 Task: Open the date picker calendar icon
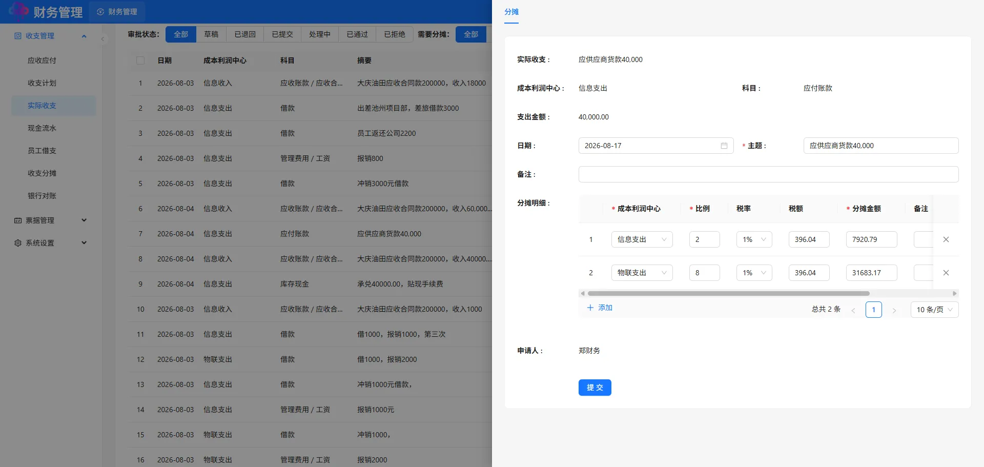pyautogui.click(x=724, y=146)
